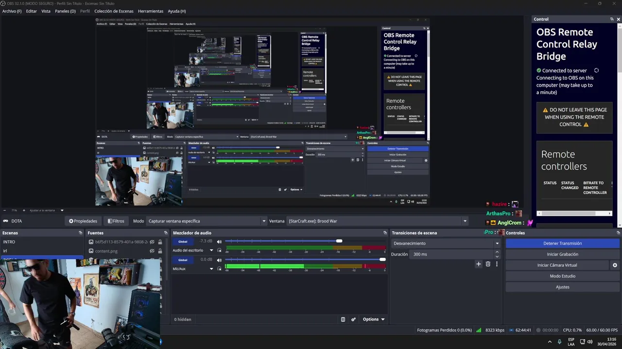622x349 pixels.
Task: Click Iniciar Grabación button
Action: [562, 254]
